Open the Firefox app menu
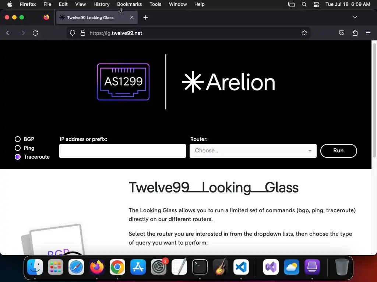Screen dimensions: 377x282 [28, 4]
